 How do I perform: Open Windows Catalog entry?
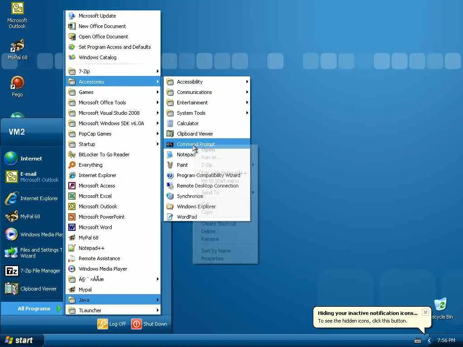113,57
